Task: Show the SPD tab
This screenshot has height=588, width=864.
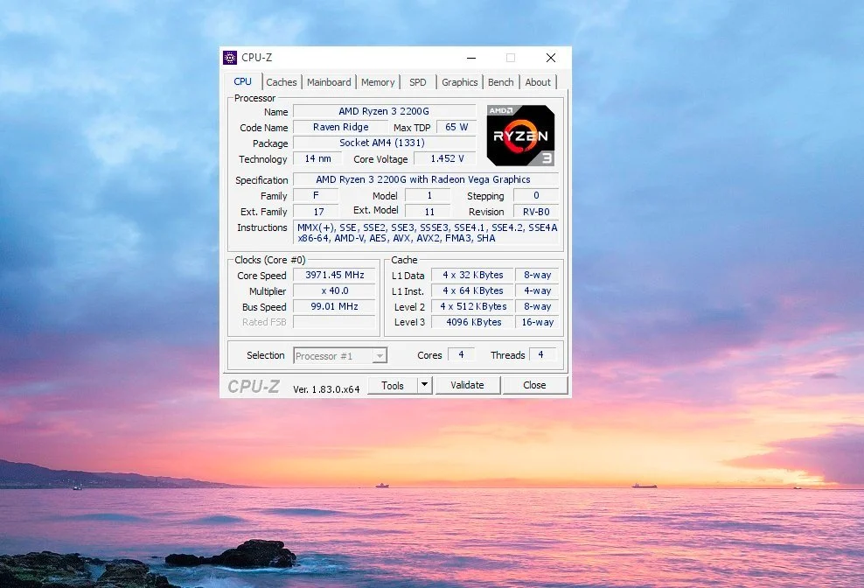Action: coord(418,82)
